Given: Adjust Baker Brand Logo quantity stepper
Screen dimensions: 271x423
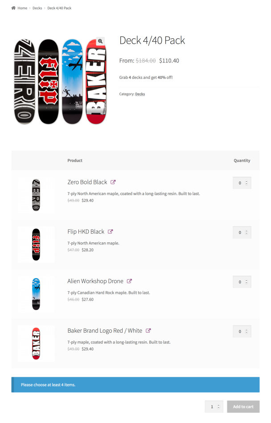Looking at the screenshot, I should tap(242, 331).
